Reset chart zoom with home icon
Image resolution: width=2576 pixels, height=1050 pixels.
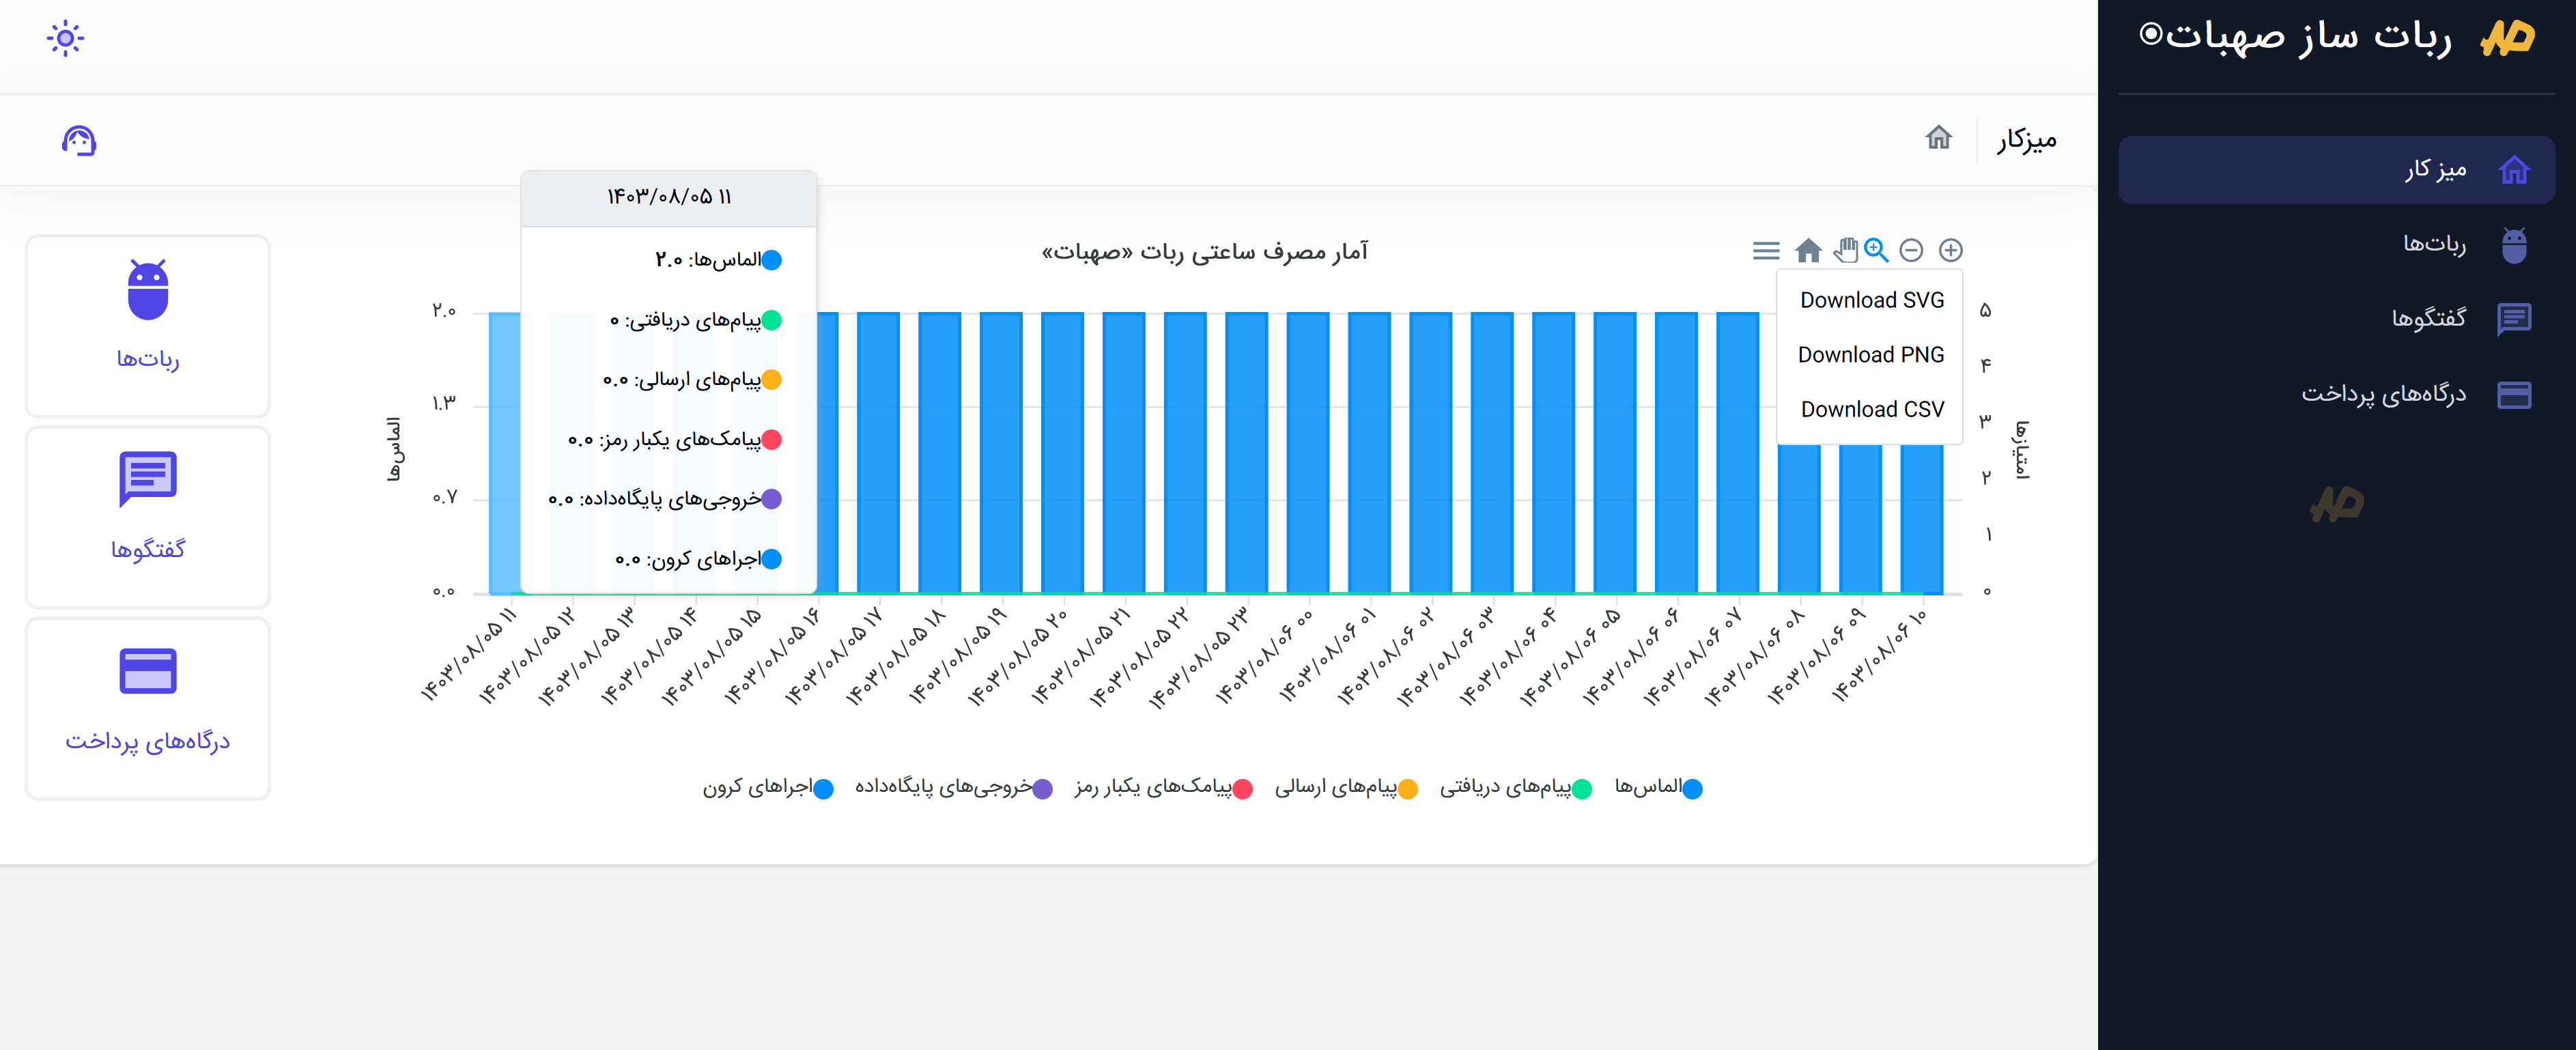(x=1808, y=250)
